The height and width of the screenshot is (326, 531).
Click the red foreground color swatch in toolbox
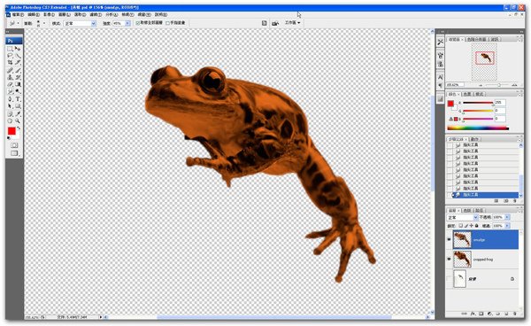[12, 131]
